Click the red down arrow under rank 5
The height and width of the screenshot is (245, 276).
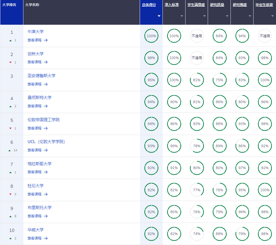[10, 128]
